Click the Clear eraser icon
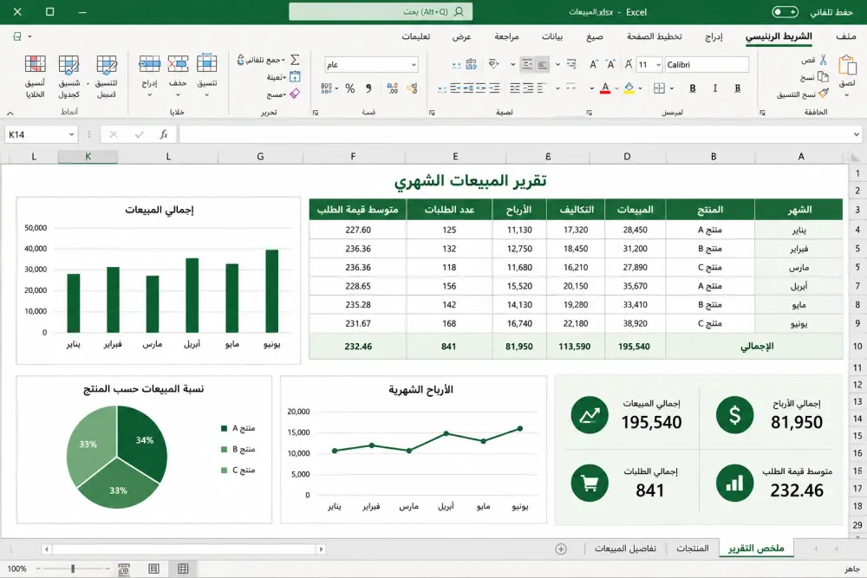This screenshot has width=867, height=578. 296,94
